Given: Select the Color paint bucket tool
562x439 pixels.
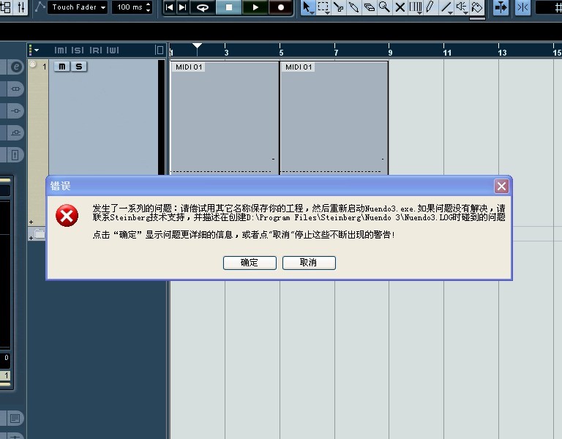Looking at the screenshot, I should click(x=477, y=7).
